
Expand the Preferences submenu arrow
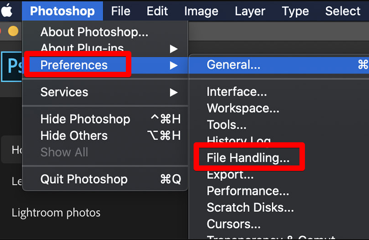point(174,65)
